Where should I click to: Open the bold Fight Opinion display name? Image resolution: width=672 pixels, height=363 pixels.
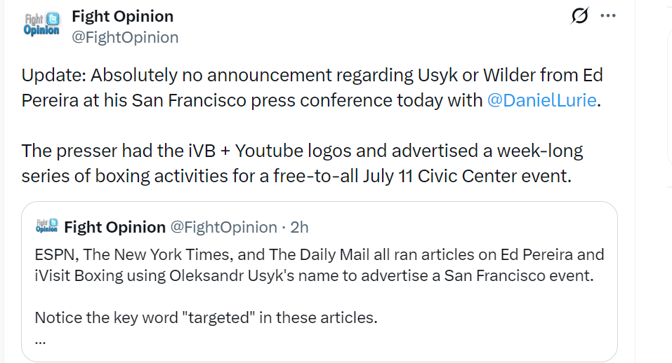point(123,16)
